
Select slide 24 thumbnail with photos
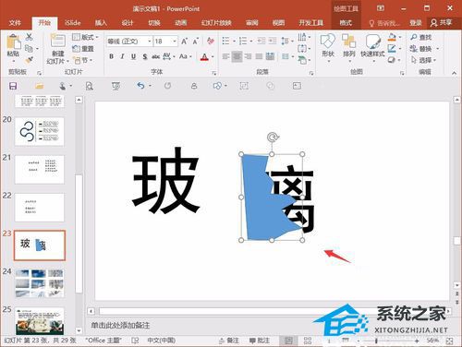coord(40,283)
